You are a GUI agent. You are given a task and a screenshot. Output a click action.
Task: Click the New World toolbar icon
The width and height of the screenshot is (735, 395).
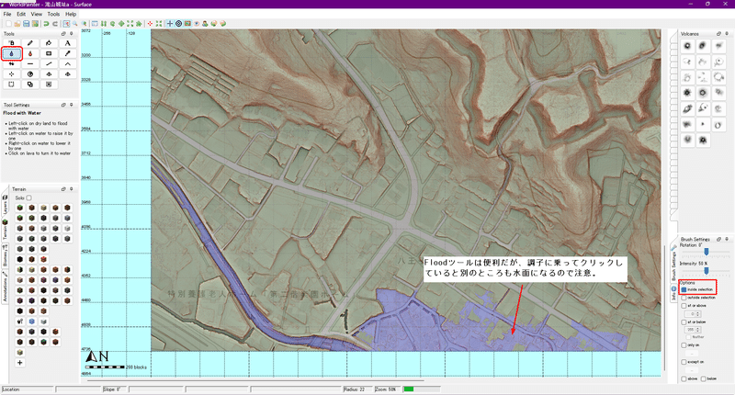point(8,24)
